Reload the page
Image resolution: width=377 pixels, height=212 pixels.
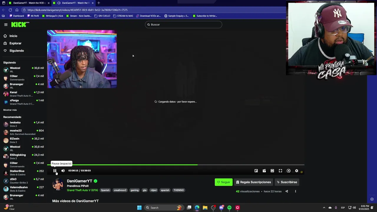point(10,10)
